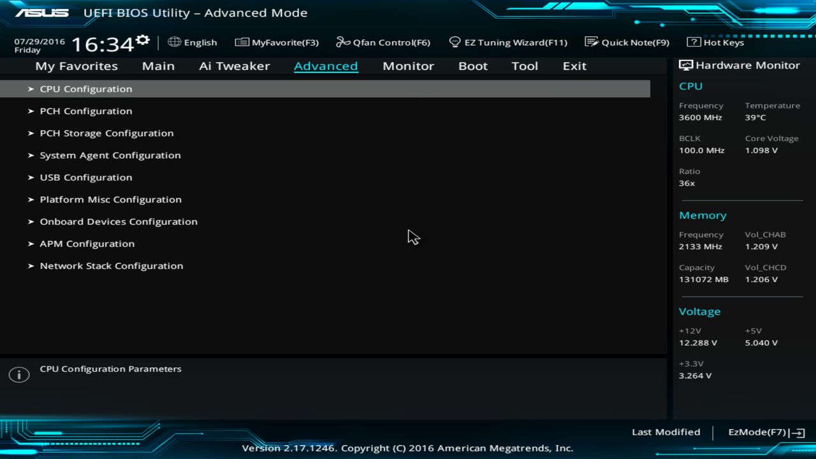This screenshot has height=459, width=816.
Task: Click the Hardware Monitor panel icon
Action: 685,64
